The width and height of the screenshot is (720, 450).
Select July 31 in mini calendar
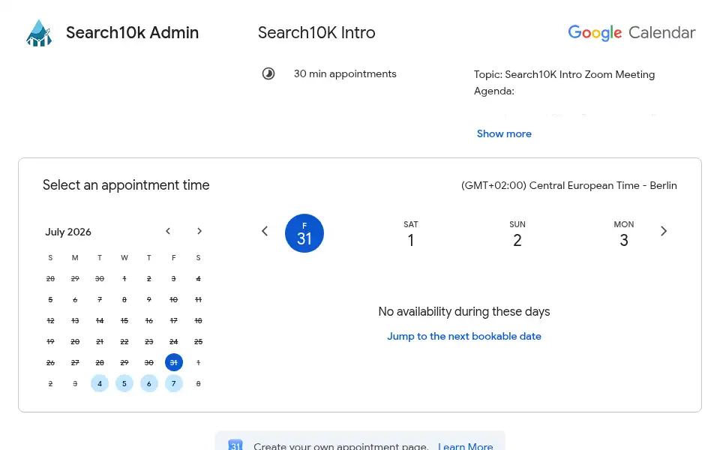[x=173, y=362]
